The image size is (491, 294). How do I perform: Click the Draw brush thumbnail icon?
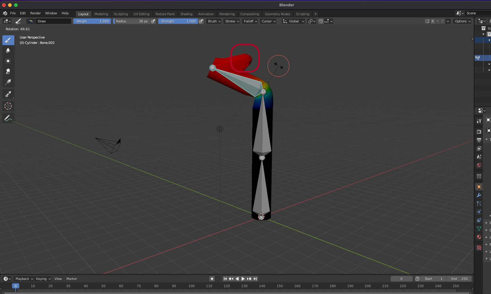31,21
